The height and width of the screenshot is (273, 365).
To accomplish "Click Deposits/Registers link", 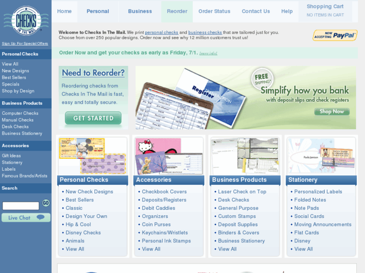I will pos(164,200).
